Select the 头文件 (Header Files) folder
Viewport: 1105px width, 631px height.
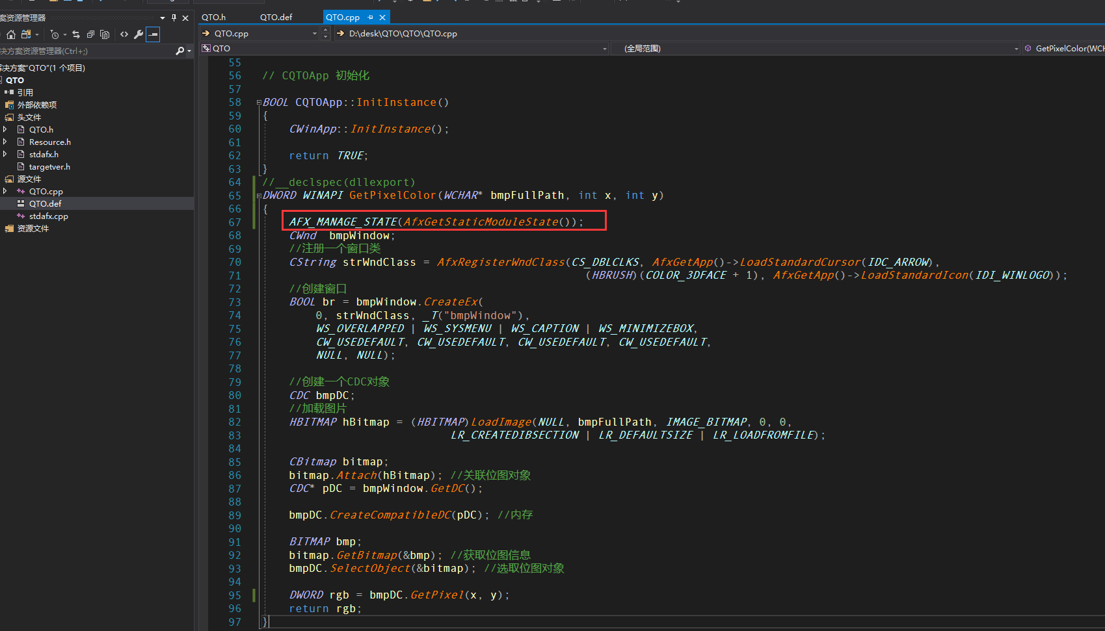pyautogui.click(x=29, y=117)
